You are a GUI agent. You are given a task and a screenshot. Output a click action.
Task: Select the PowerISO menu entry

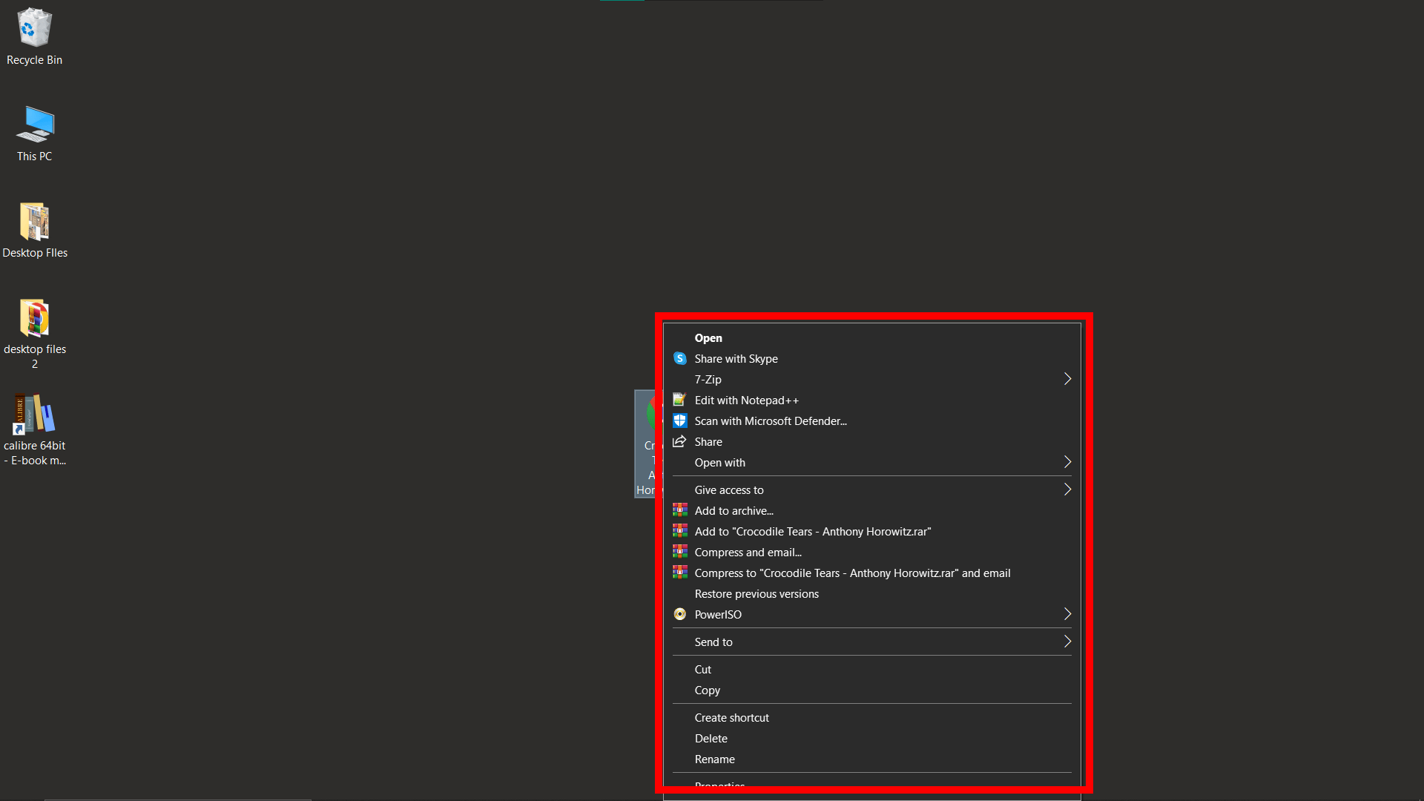tap(717, 614)
